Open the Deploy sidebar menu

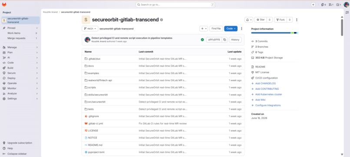pos(20,78)
